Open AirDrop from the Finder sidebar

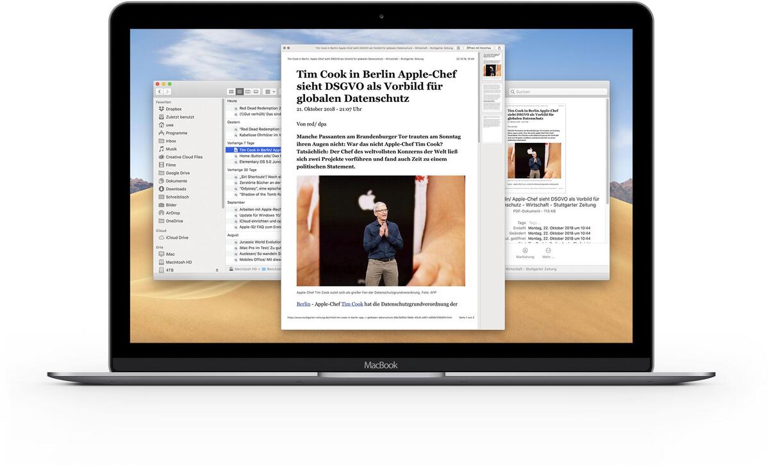(170, 213)
